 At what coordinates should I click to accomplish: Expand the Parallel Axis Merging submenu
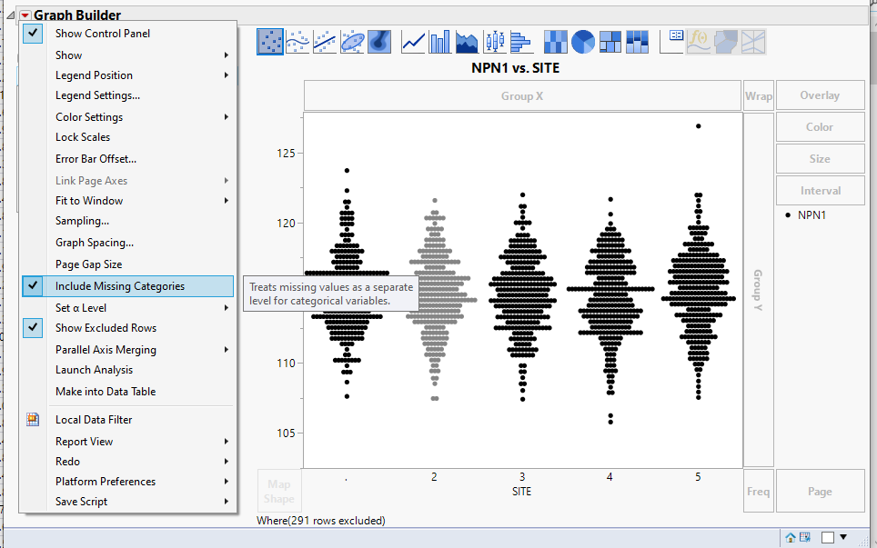click(128, 350)
